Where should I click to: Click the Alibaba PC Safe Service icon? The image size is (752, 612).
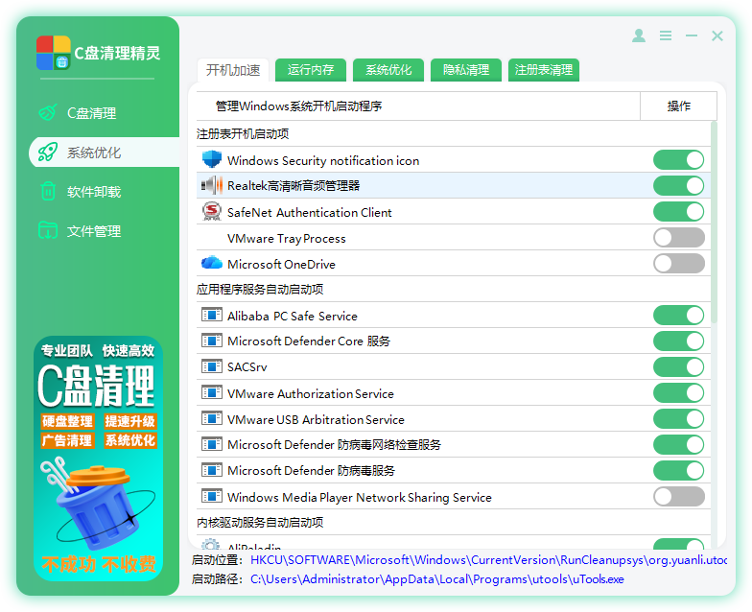point(211,316)
